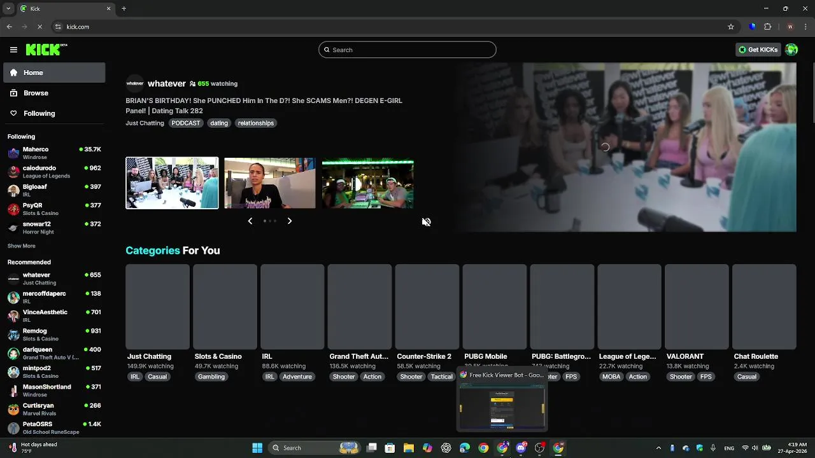The image size is (815, 458).
Task: Show next featured stream carousel
Action: pos(290,221)
